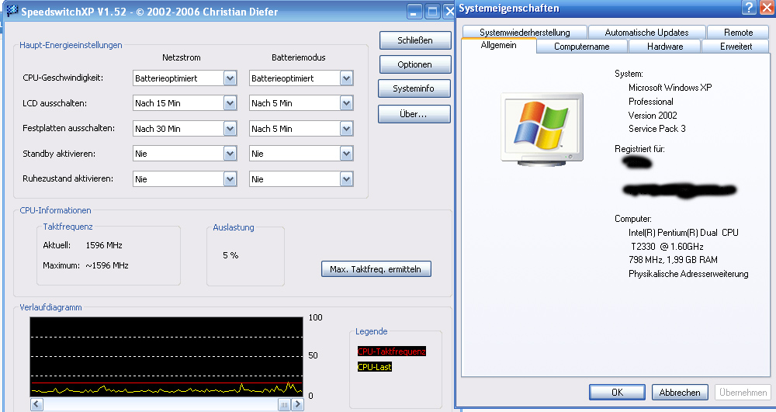
Task: Open Batteriemodus Ruhezustand aktivieren dropdown
Action: [x=346, y=179]
